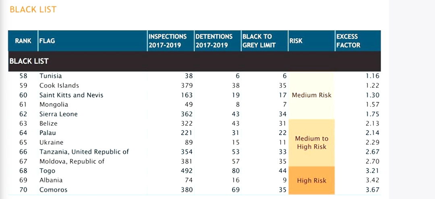Click the Comoros flag name
This screenshot has width=435, height=199.
53,190
